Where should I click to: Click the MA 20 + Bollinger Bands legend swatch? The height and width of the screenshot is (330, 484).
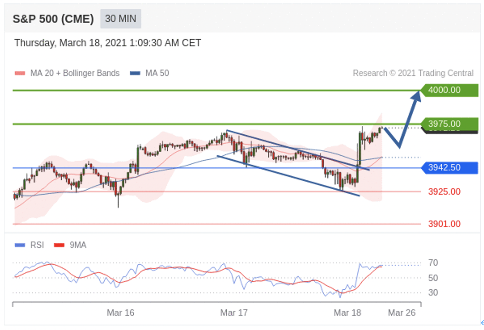(x=20, y=73)
